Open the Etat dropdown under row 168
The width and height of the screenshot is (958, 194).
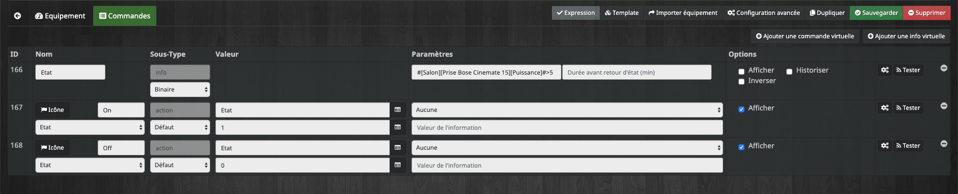pyautogui.click(x=90, y=165)
